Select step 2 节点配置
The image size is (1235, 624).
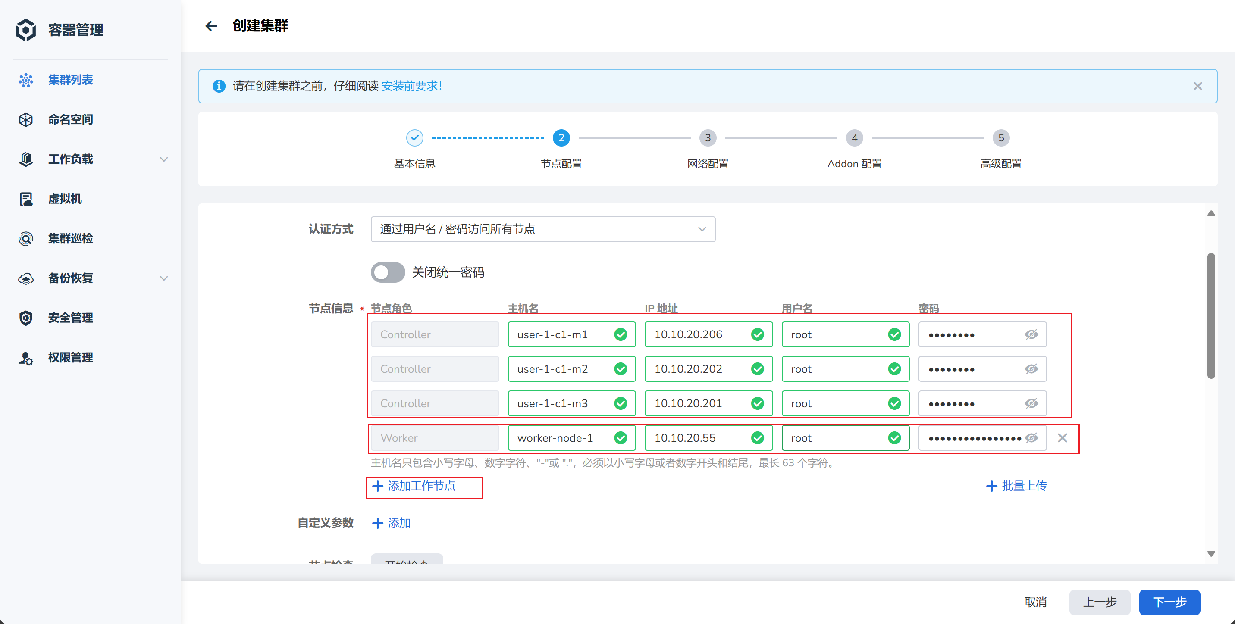pos(561,138)
